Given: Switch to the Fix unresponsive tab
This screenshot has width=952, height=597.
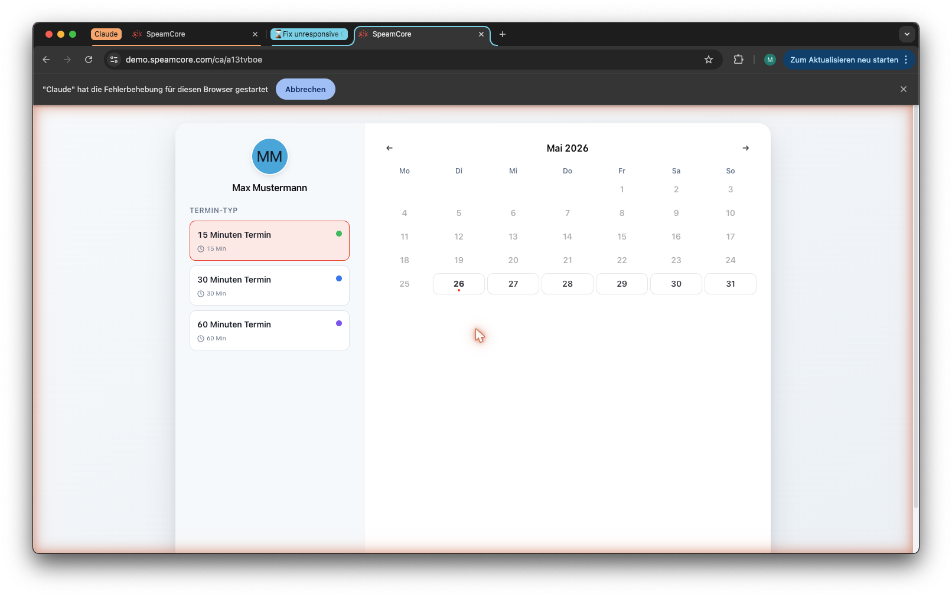Looking at the screenshot, I should [x=309, y=34].
